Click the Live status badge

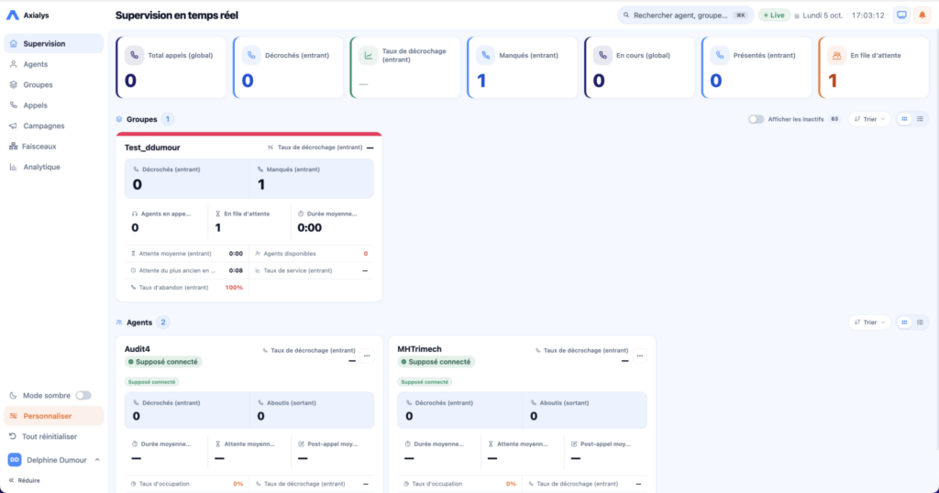(x=774, y=16)
